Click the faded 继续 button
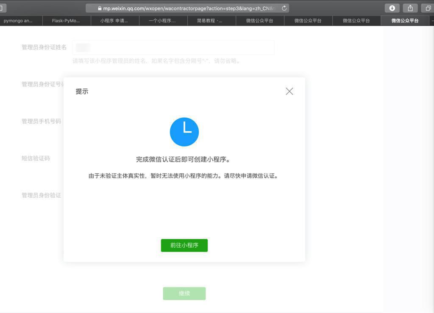This screenshot has width=434, height=313. coord(184,294)
